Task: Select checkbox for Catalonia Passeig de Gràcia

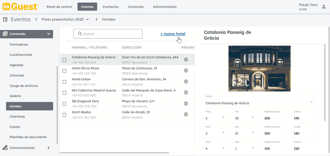Action: tap(64, 60)
